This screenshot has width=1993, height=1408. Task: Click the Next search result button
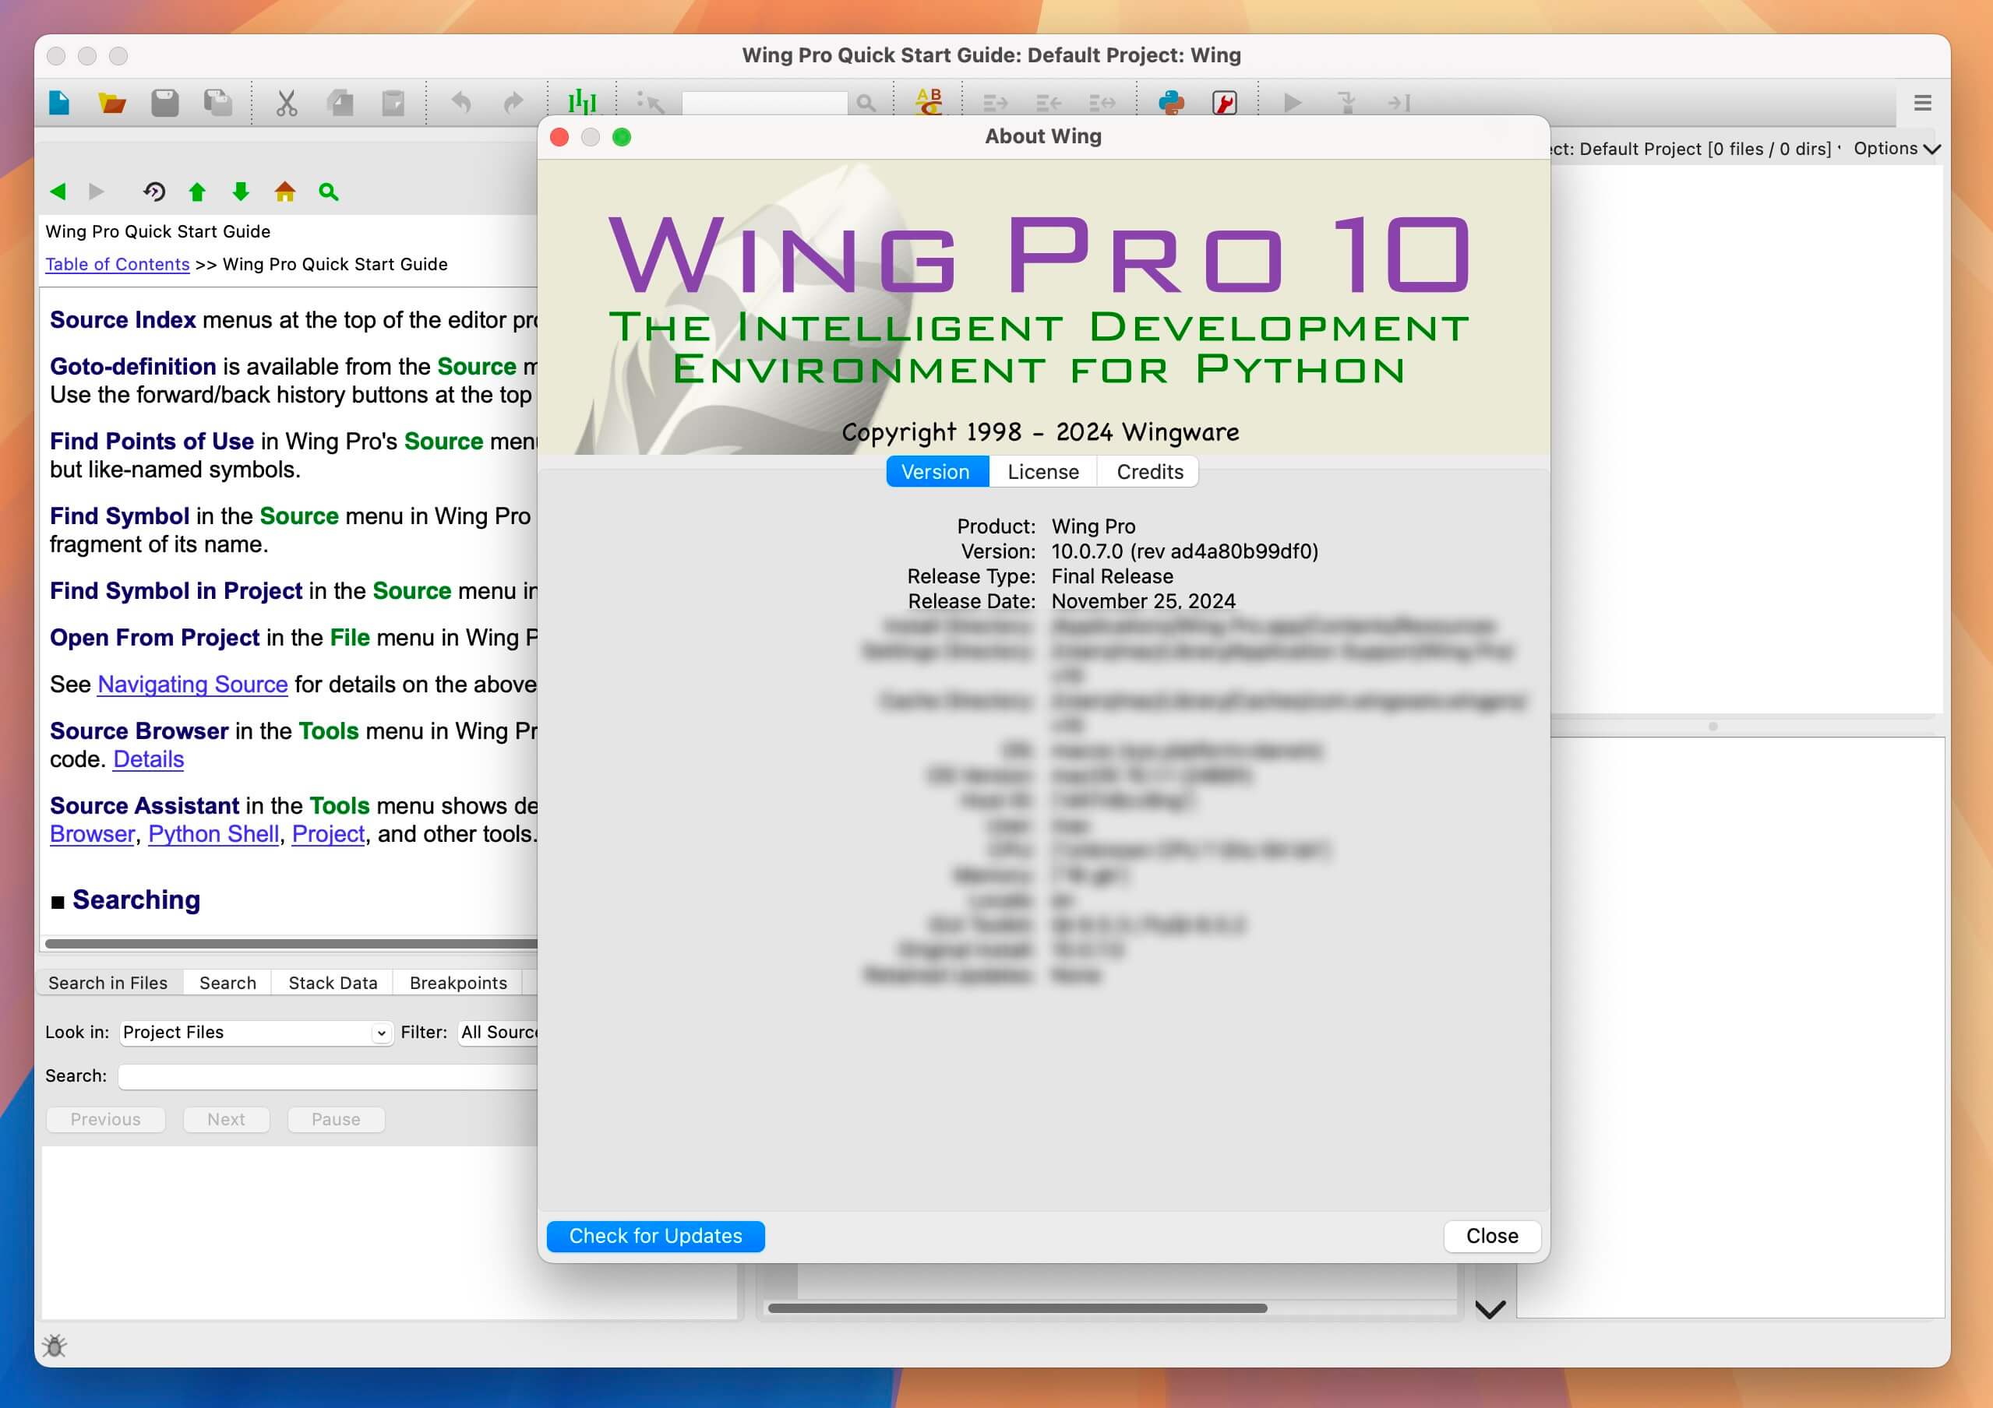click(x=227, y=1120)
